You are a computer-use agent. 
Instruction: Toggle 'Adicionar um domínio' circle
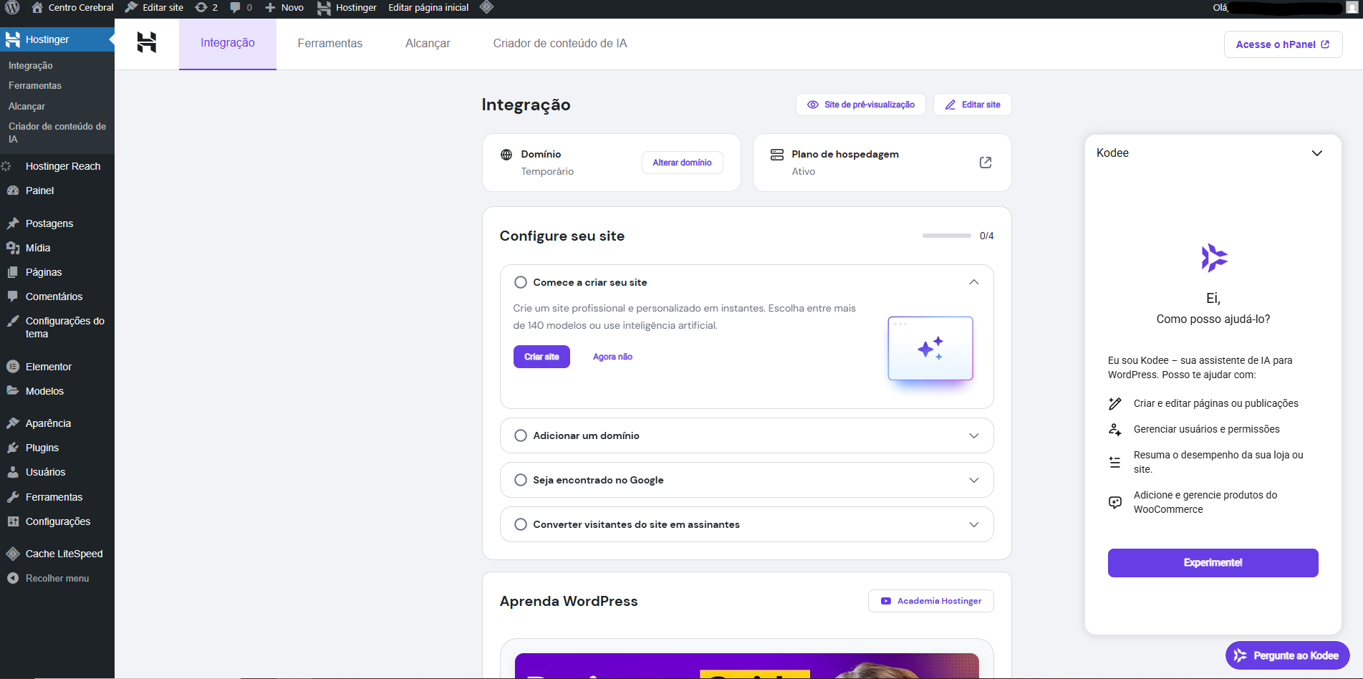(x=521, y=435)
